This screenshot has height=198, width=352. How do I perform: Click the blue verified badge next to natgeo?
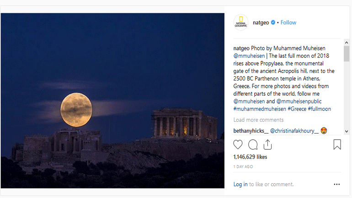(273, 22)
